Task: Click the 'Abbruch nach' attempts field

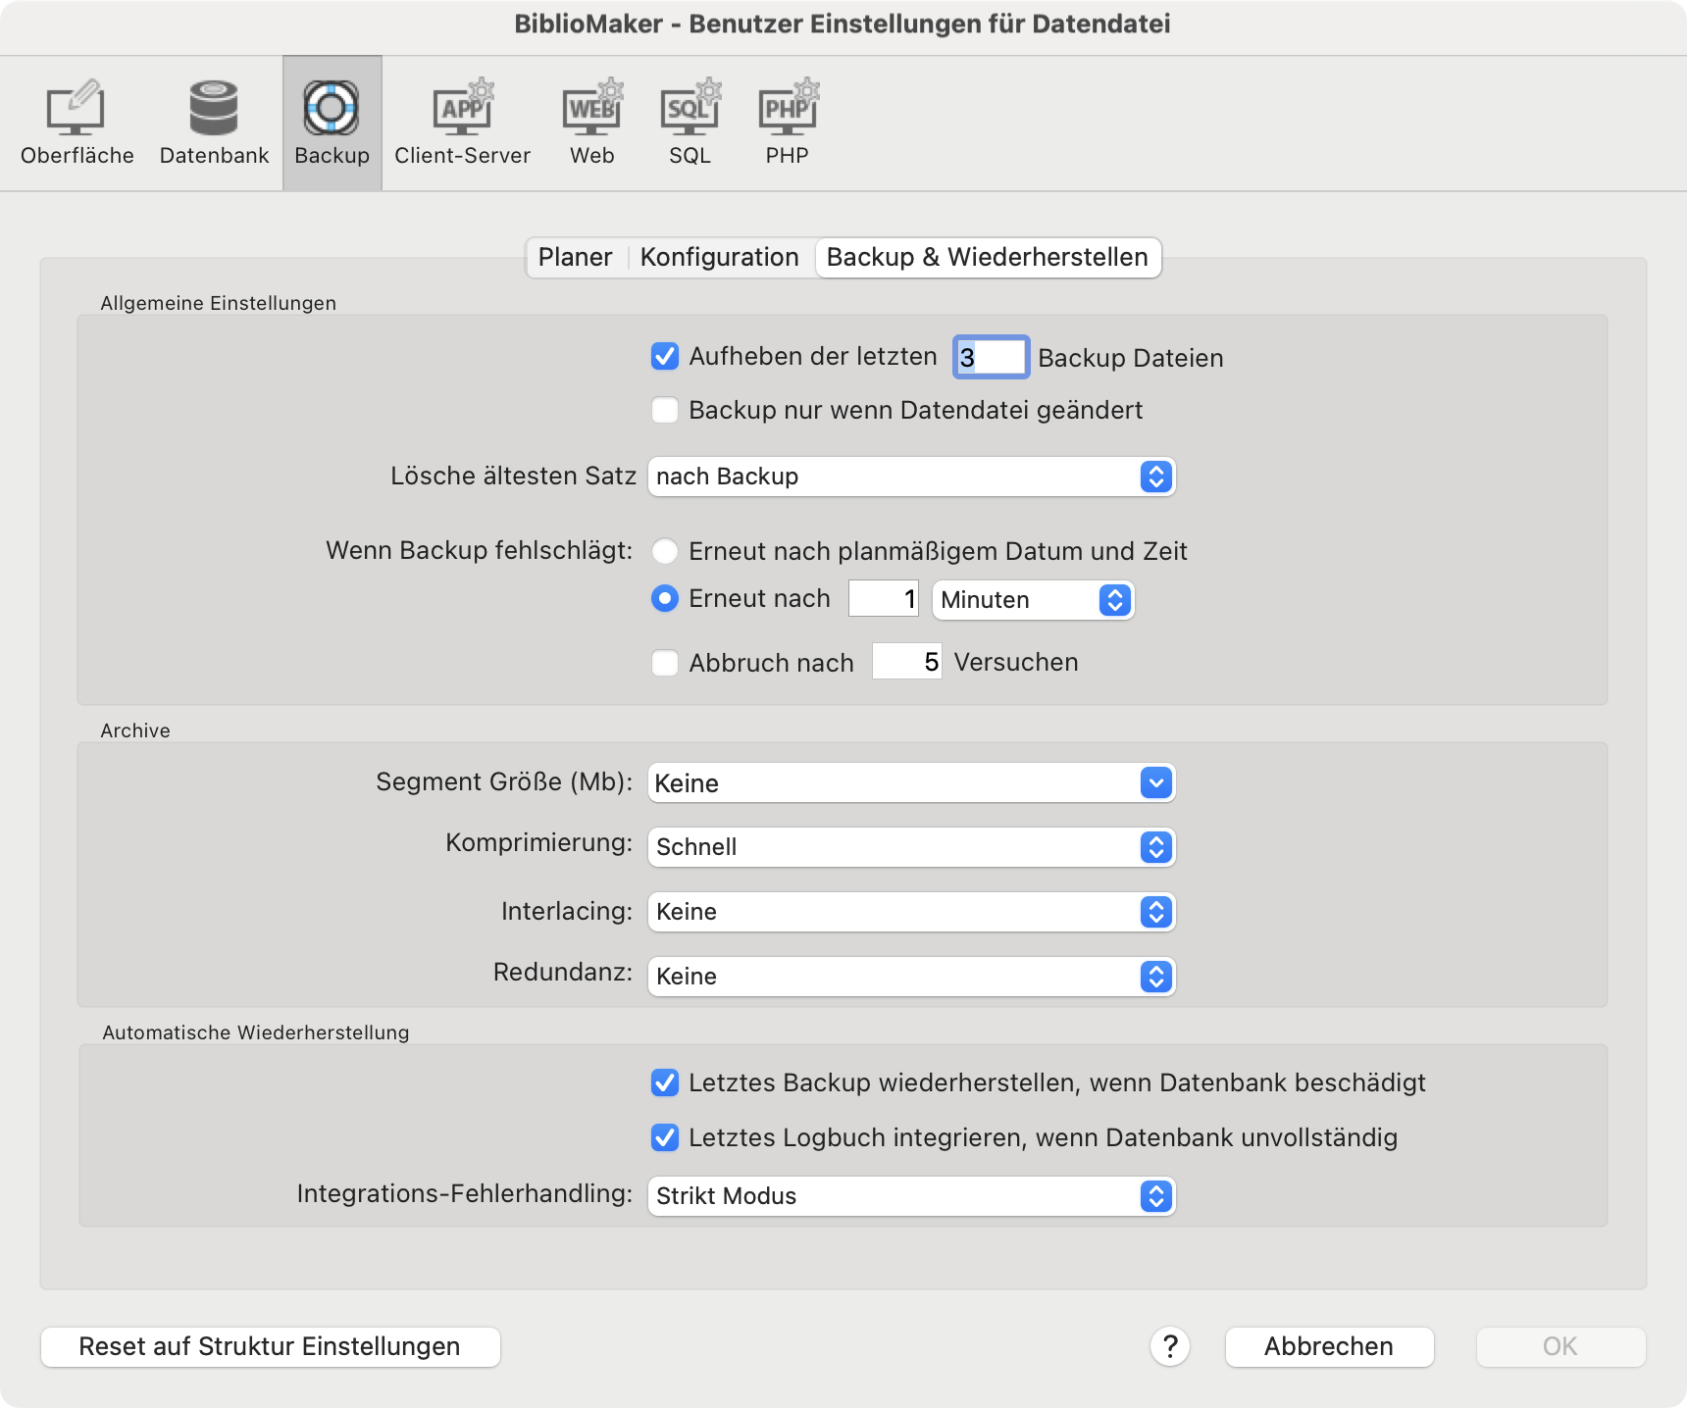Action: (x=907, y=662)
